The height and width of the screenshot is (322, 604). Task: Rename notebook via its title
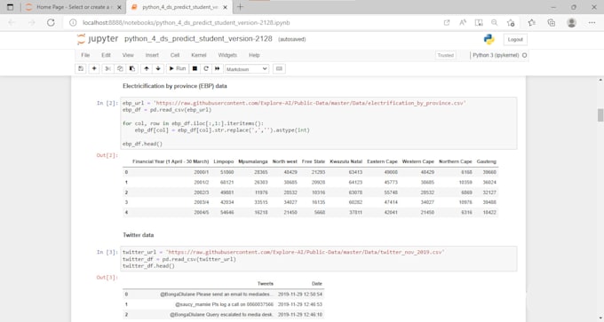click(x=198, y=39)
